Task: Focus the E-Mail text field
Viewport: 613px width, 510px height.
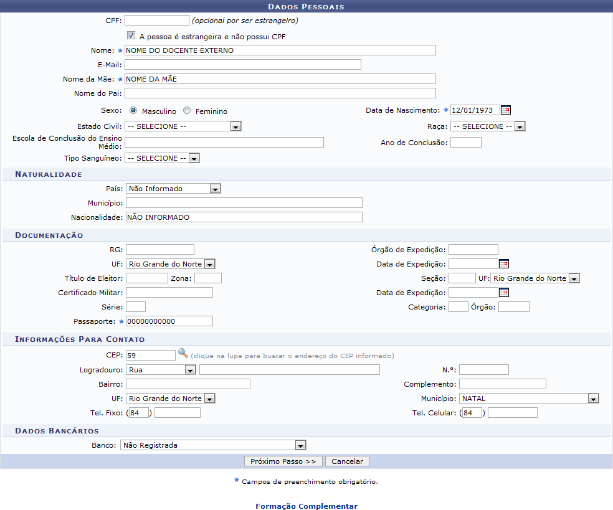Action: (242, 65)
